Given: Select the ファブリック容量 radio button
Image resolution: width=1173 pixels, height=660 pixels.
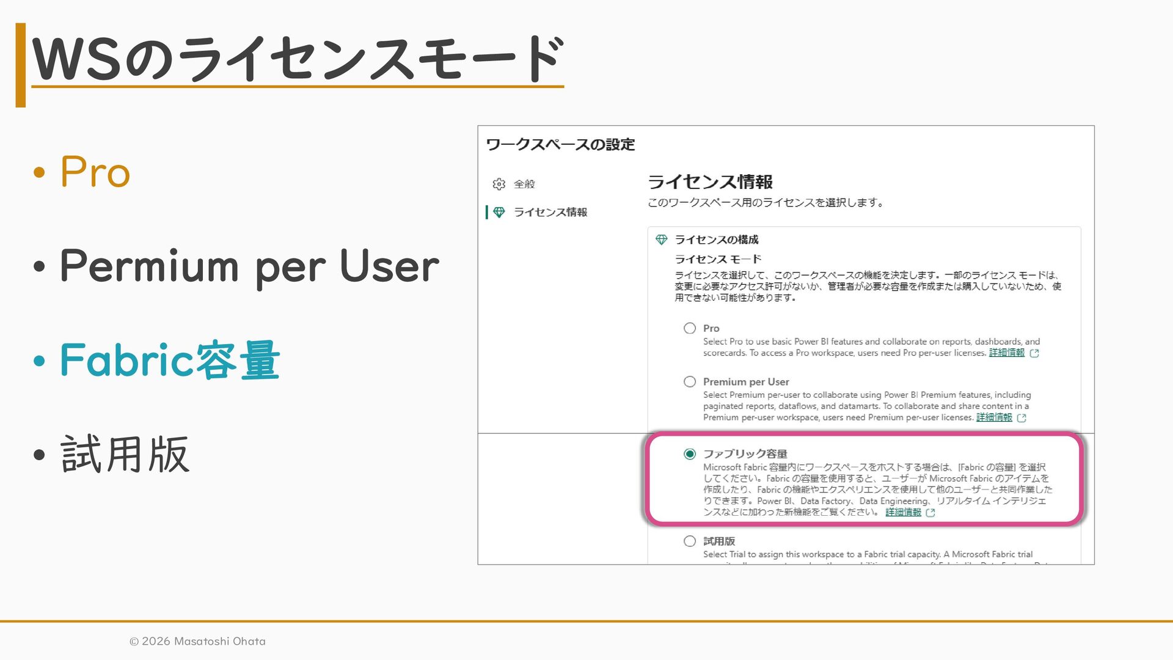Looking at the screenshot, I should click(x=690, y=454).
